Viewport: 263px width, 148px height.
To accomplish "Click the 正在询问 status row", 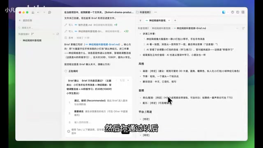I will tap(71, 71).
